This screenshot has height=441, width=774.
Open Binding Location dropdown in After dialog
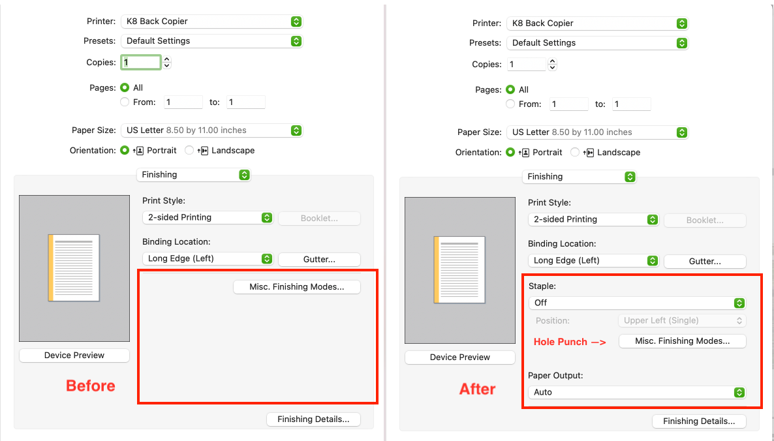point(593,260)
